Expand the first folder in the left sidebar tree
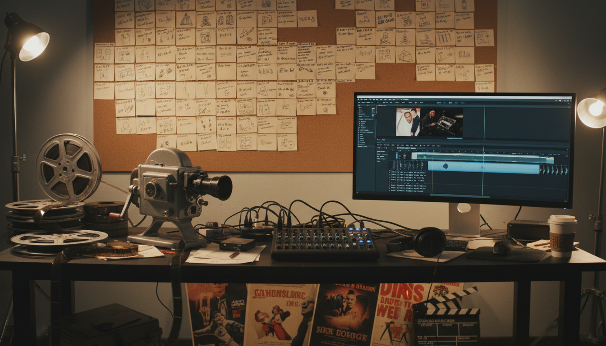 (x=359, y=108)
